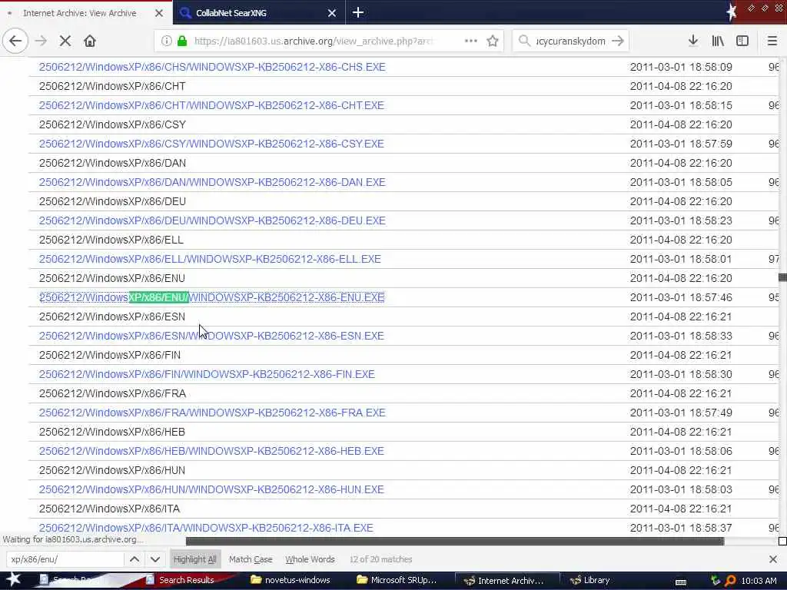Go back to the previous page

[15, 41]
